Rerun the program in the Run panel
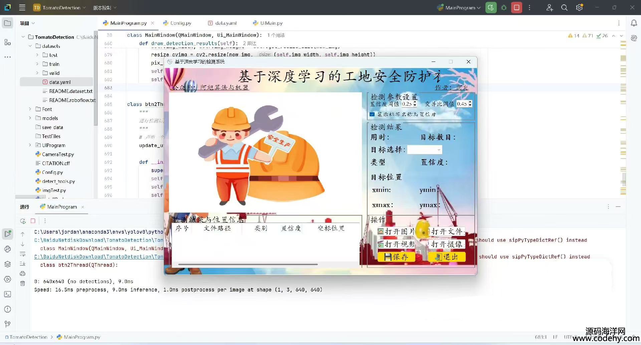Screen dimensions: 641x345 click(23, 221)
